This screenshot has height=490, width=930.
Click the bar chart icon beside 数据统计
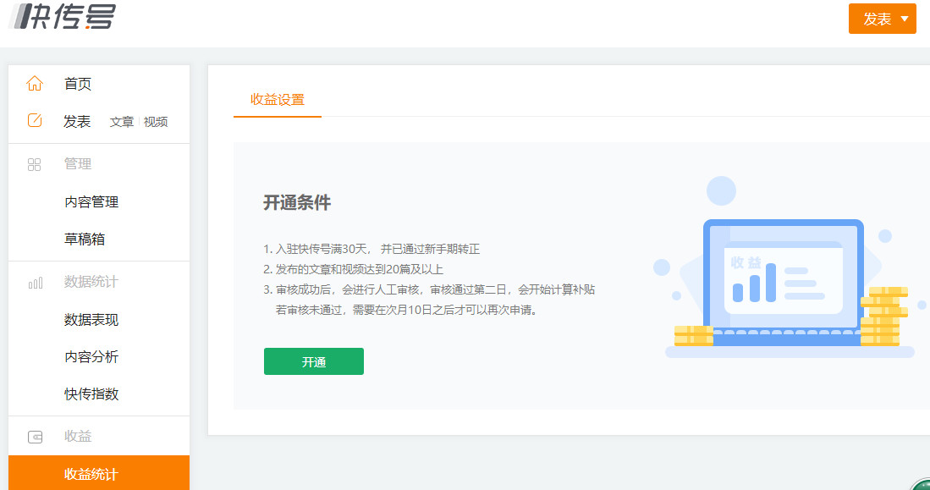35,283
